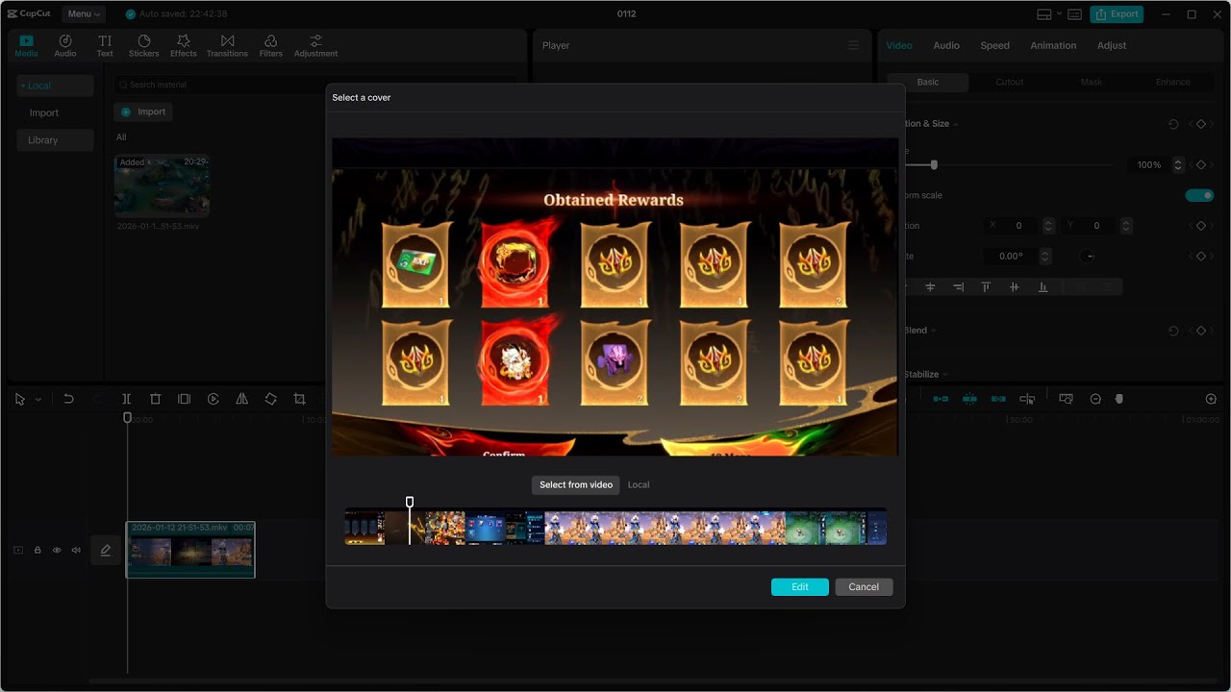This screenshot has width=1231, height=692.
Task: Click the Export button
Action: pos(1117,14)
